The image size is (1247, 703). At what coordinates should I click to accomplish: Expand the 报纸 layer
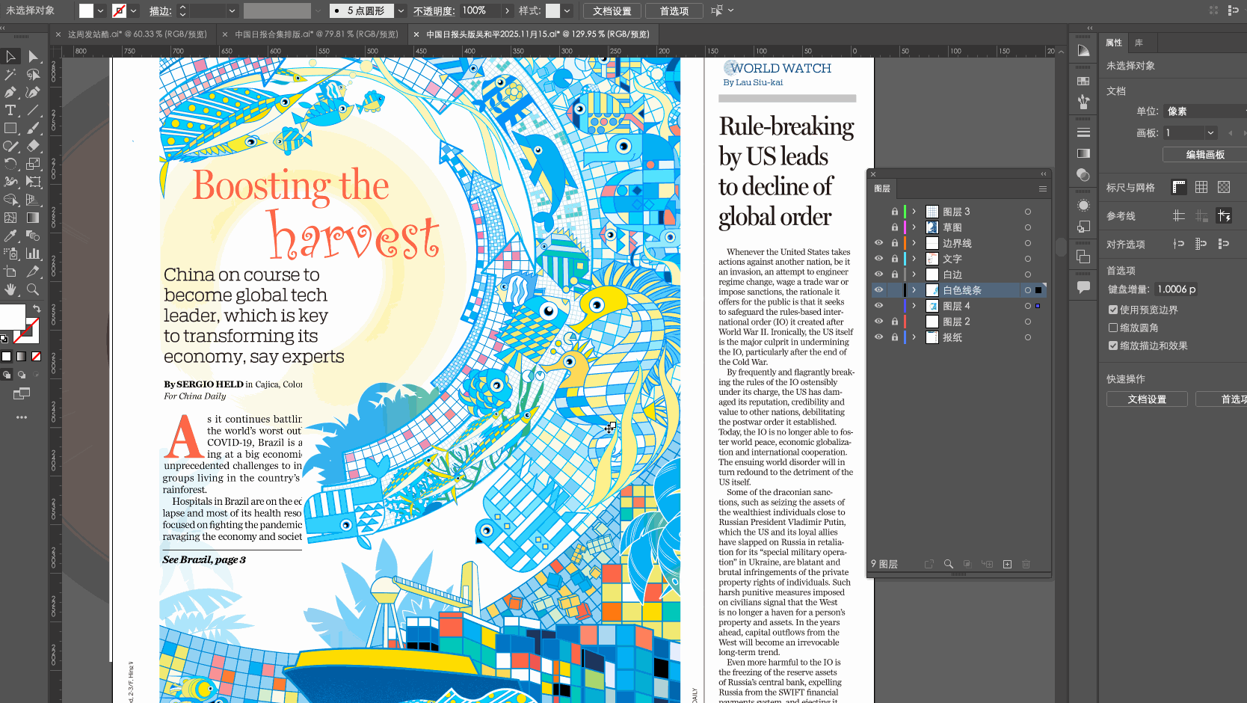pos(914,337)
